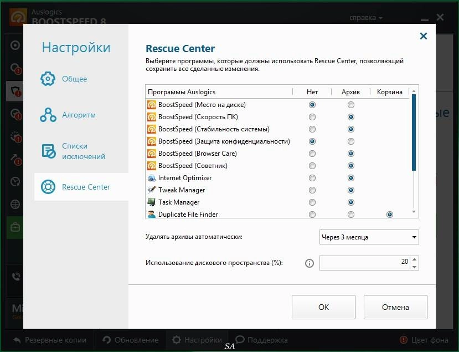459x352 pixels.
Task: Click the BoostSpeed (Место на диске) icon
Action: pyautogui.click(x=152, y=105)
